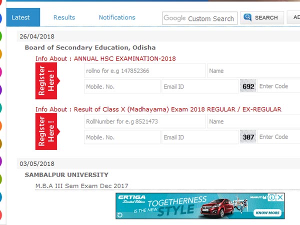Click the captcha image showing 307

(248, 137)
